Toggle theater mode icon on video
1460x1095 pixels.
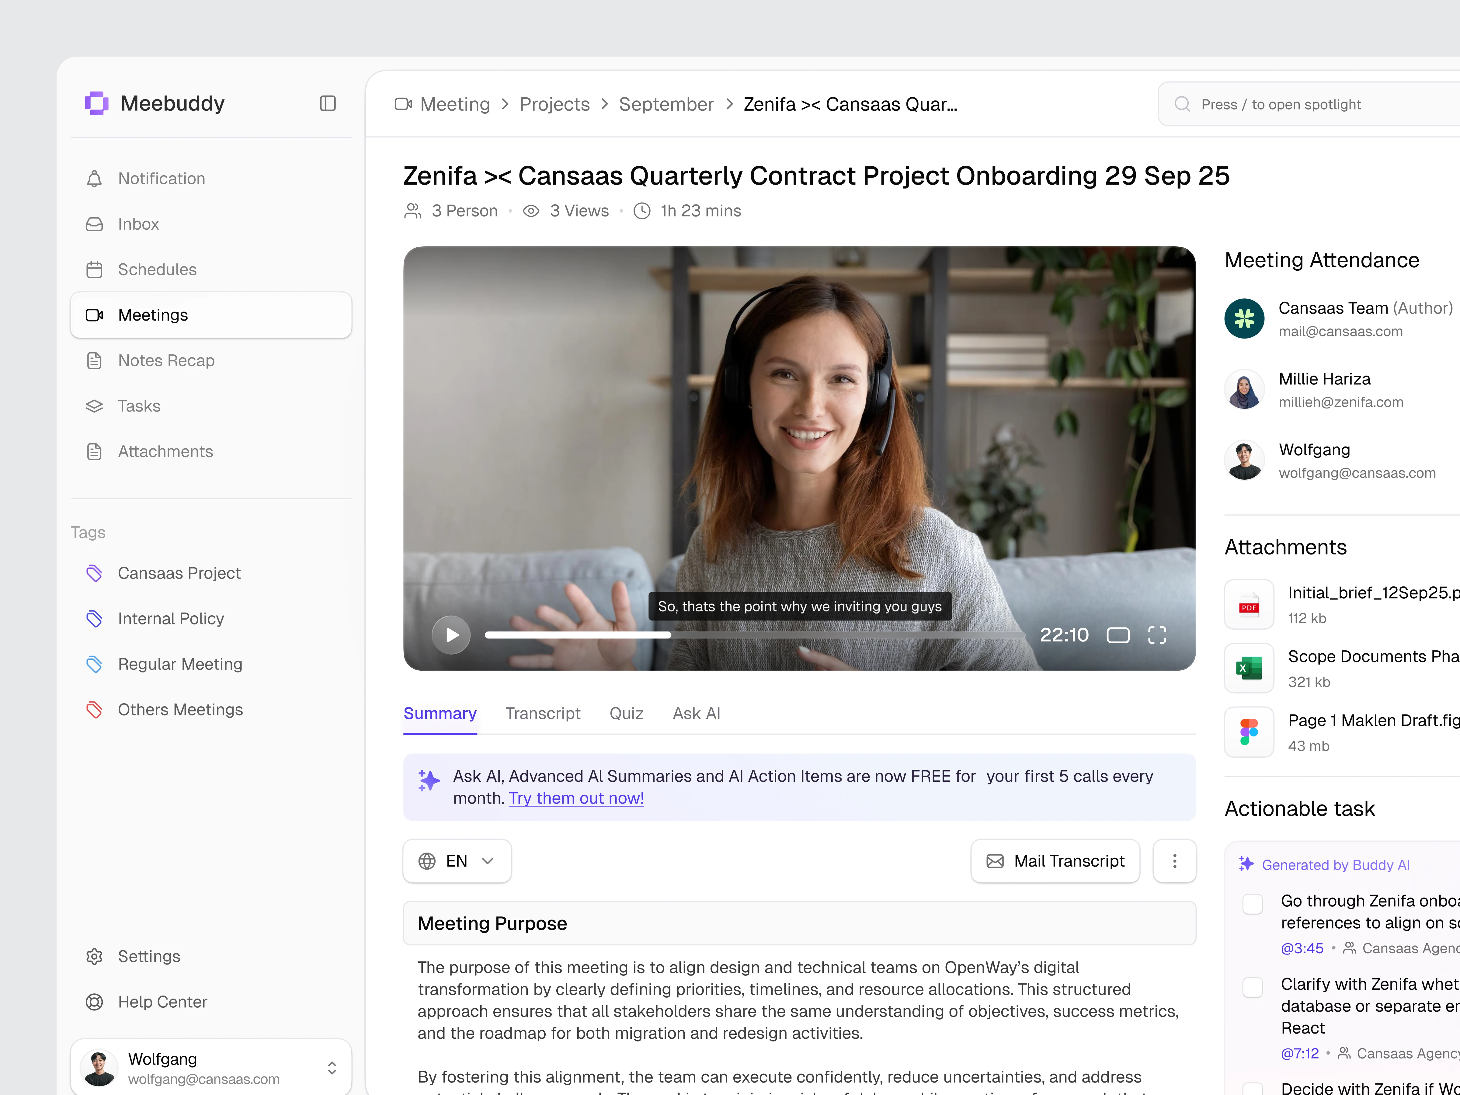pyautogui.click(x=1118, y=635)
